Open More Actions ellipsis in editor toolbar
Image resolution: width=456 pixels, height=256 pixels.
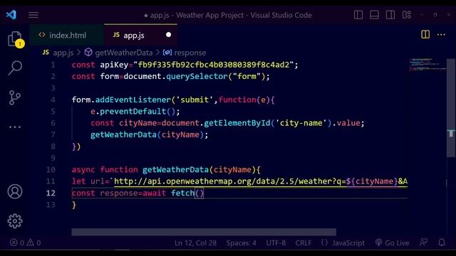coord(441,35)
